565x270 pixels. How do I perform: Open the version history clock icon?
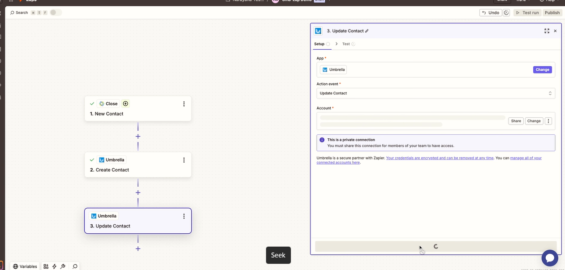(x=506, y=13)
